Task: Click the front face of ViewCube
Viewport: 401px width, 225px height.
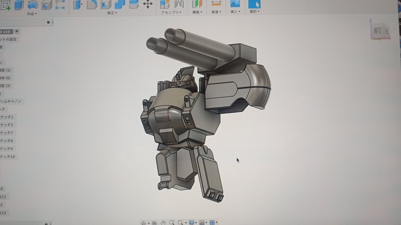Action: (377, 31)
